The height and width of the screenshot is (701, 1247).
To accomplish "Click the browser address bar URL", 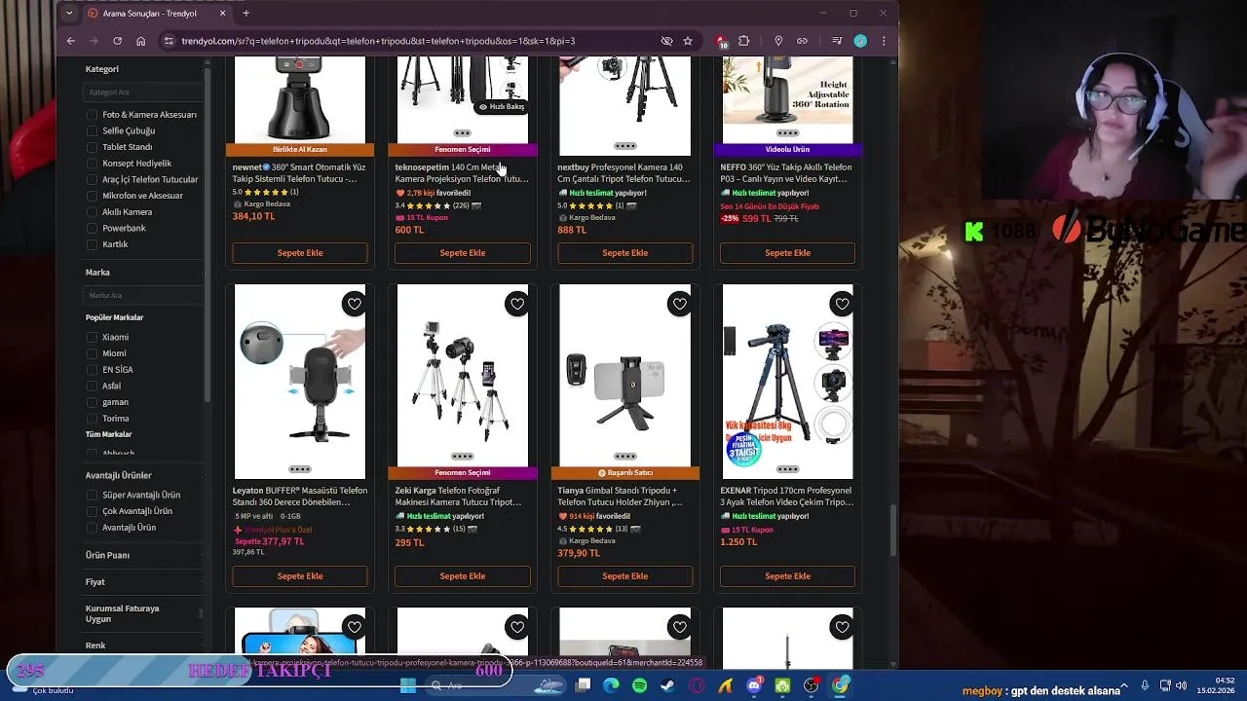I will point(378,41).
